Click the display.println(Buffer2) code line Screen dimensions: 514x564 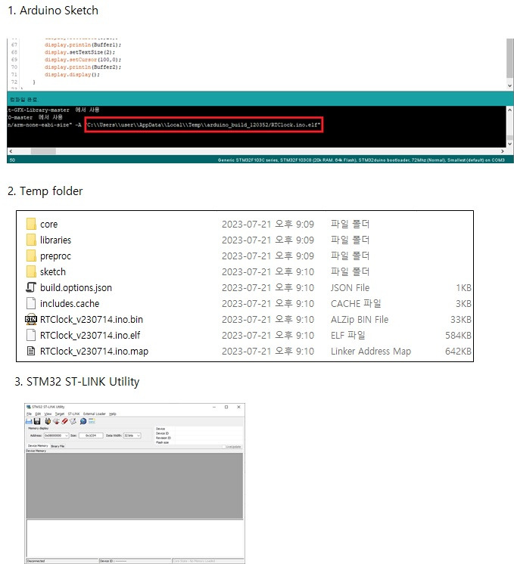(83, 67)
